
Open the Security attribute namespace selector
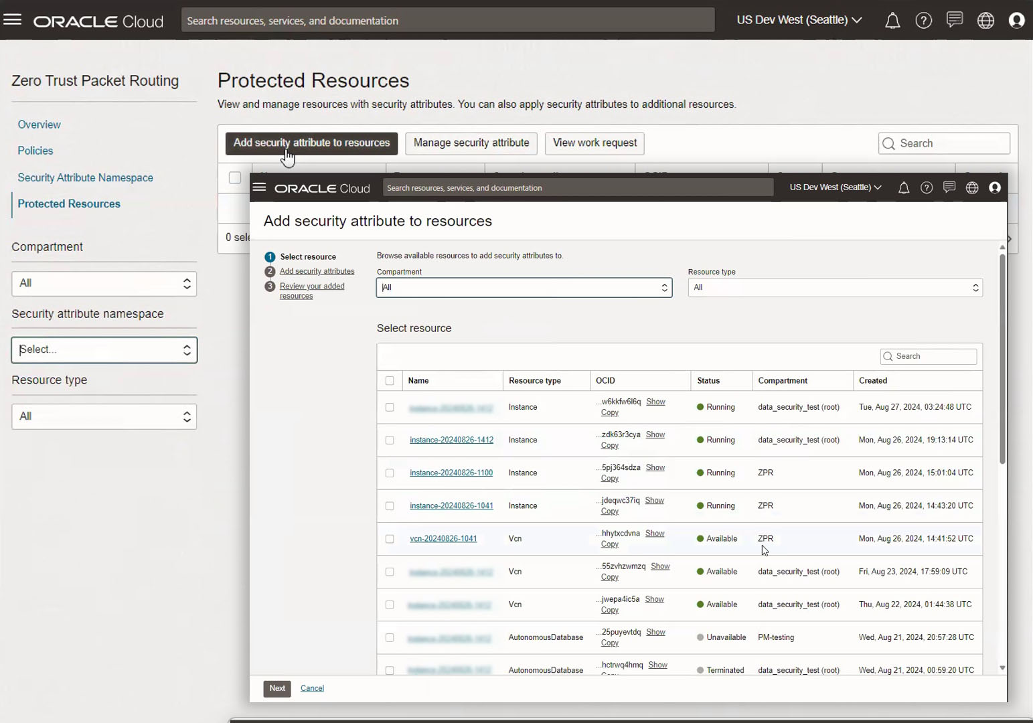click(104, 349)
